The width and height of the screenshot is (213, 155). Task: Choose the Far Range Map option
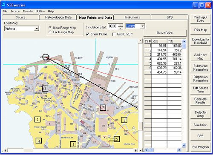coord(50,32)
